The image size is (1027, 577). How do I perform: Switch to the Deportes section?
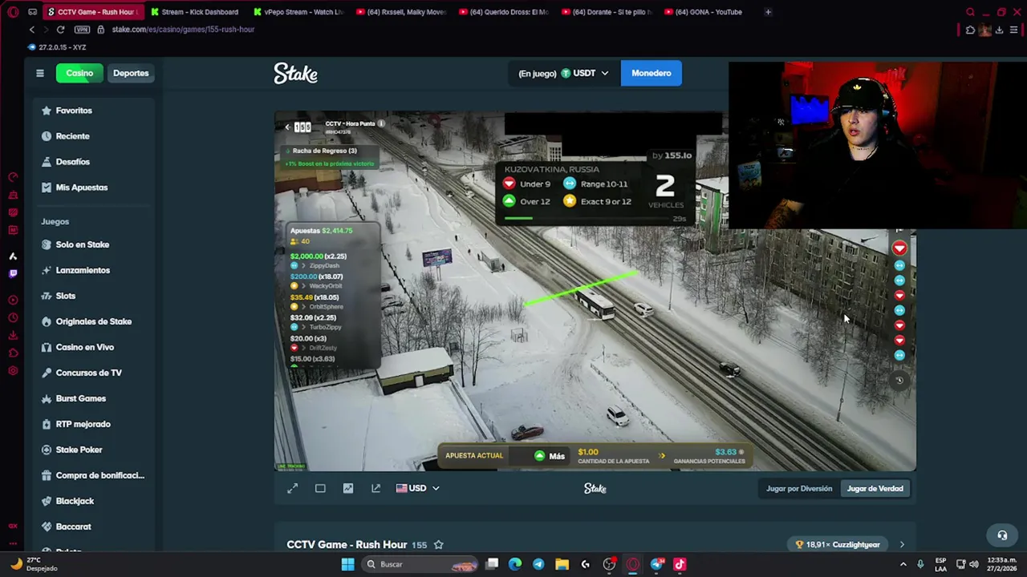point(131,73)
